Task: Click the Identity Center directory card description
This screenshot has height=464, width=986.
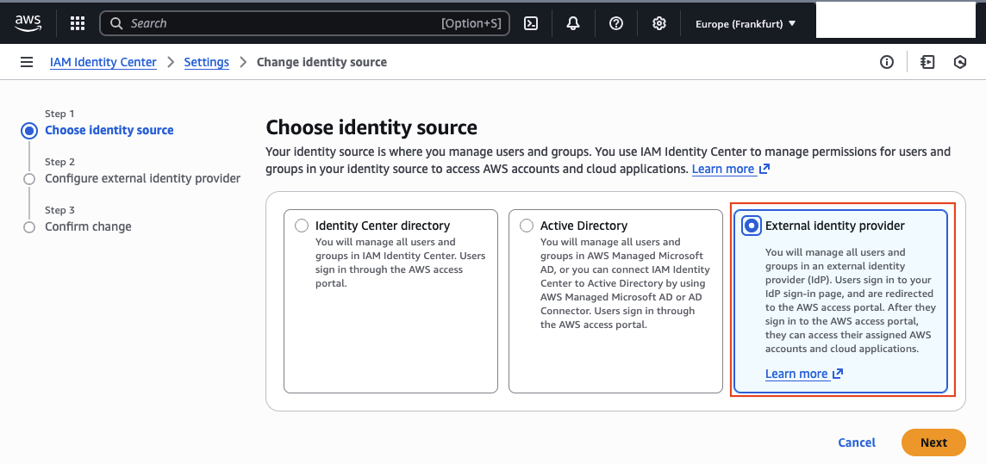Action: [x=400, y=263]
